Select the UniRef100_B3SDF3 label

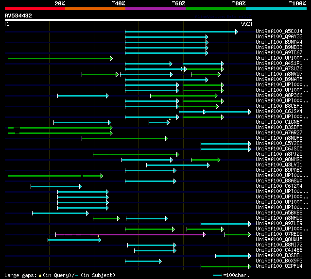279,128
